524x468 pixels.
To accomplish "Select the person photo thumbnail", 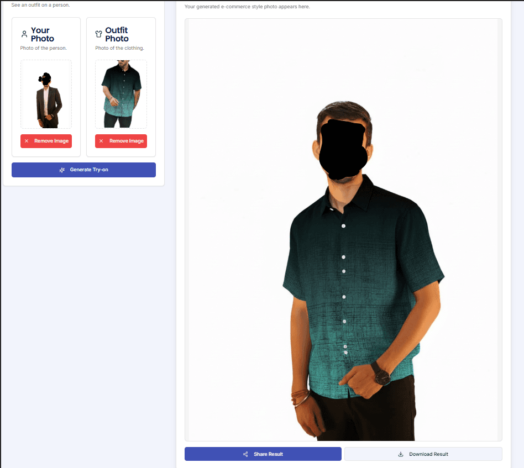I will click(x=46, y=93).
